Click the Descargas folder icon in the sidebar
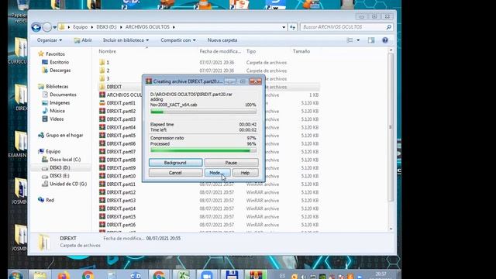 (45, 71)
